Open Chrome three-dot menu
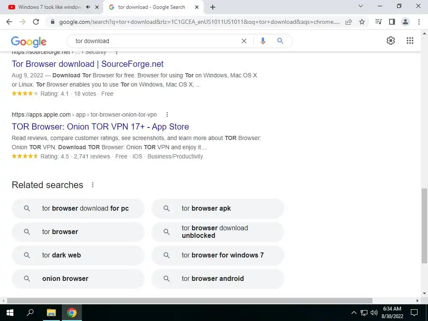Screen dimensions: 428x321 point(419,22)
